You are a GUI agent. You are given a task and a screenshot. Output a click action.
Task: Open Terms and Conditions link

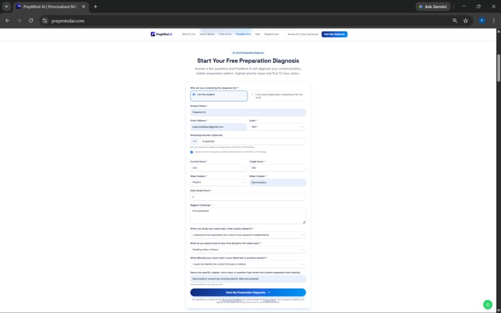pos(232,299)
